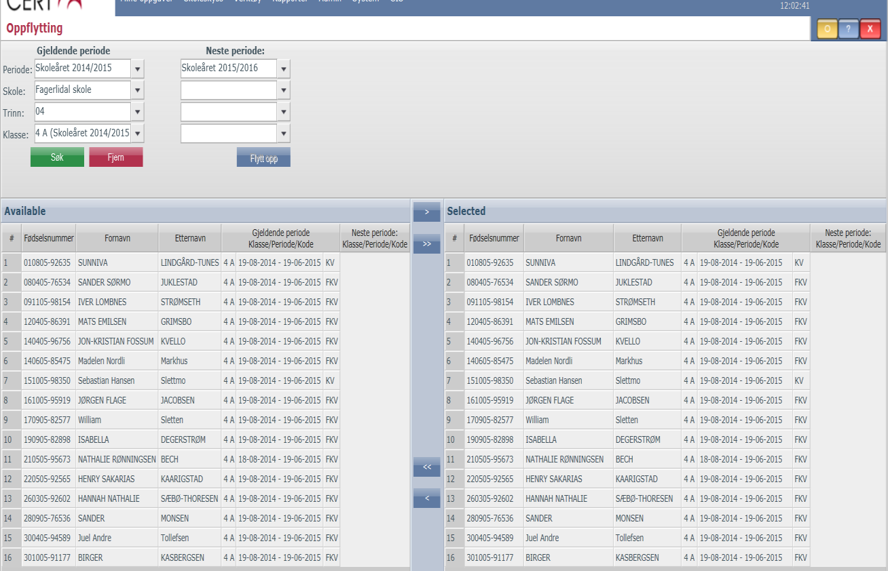
Task: Click surname KVELLO in the Selected list
Action: 627,341
